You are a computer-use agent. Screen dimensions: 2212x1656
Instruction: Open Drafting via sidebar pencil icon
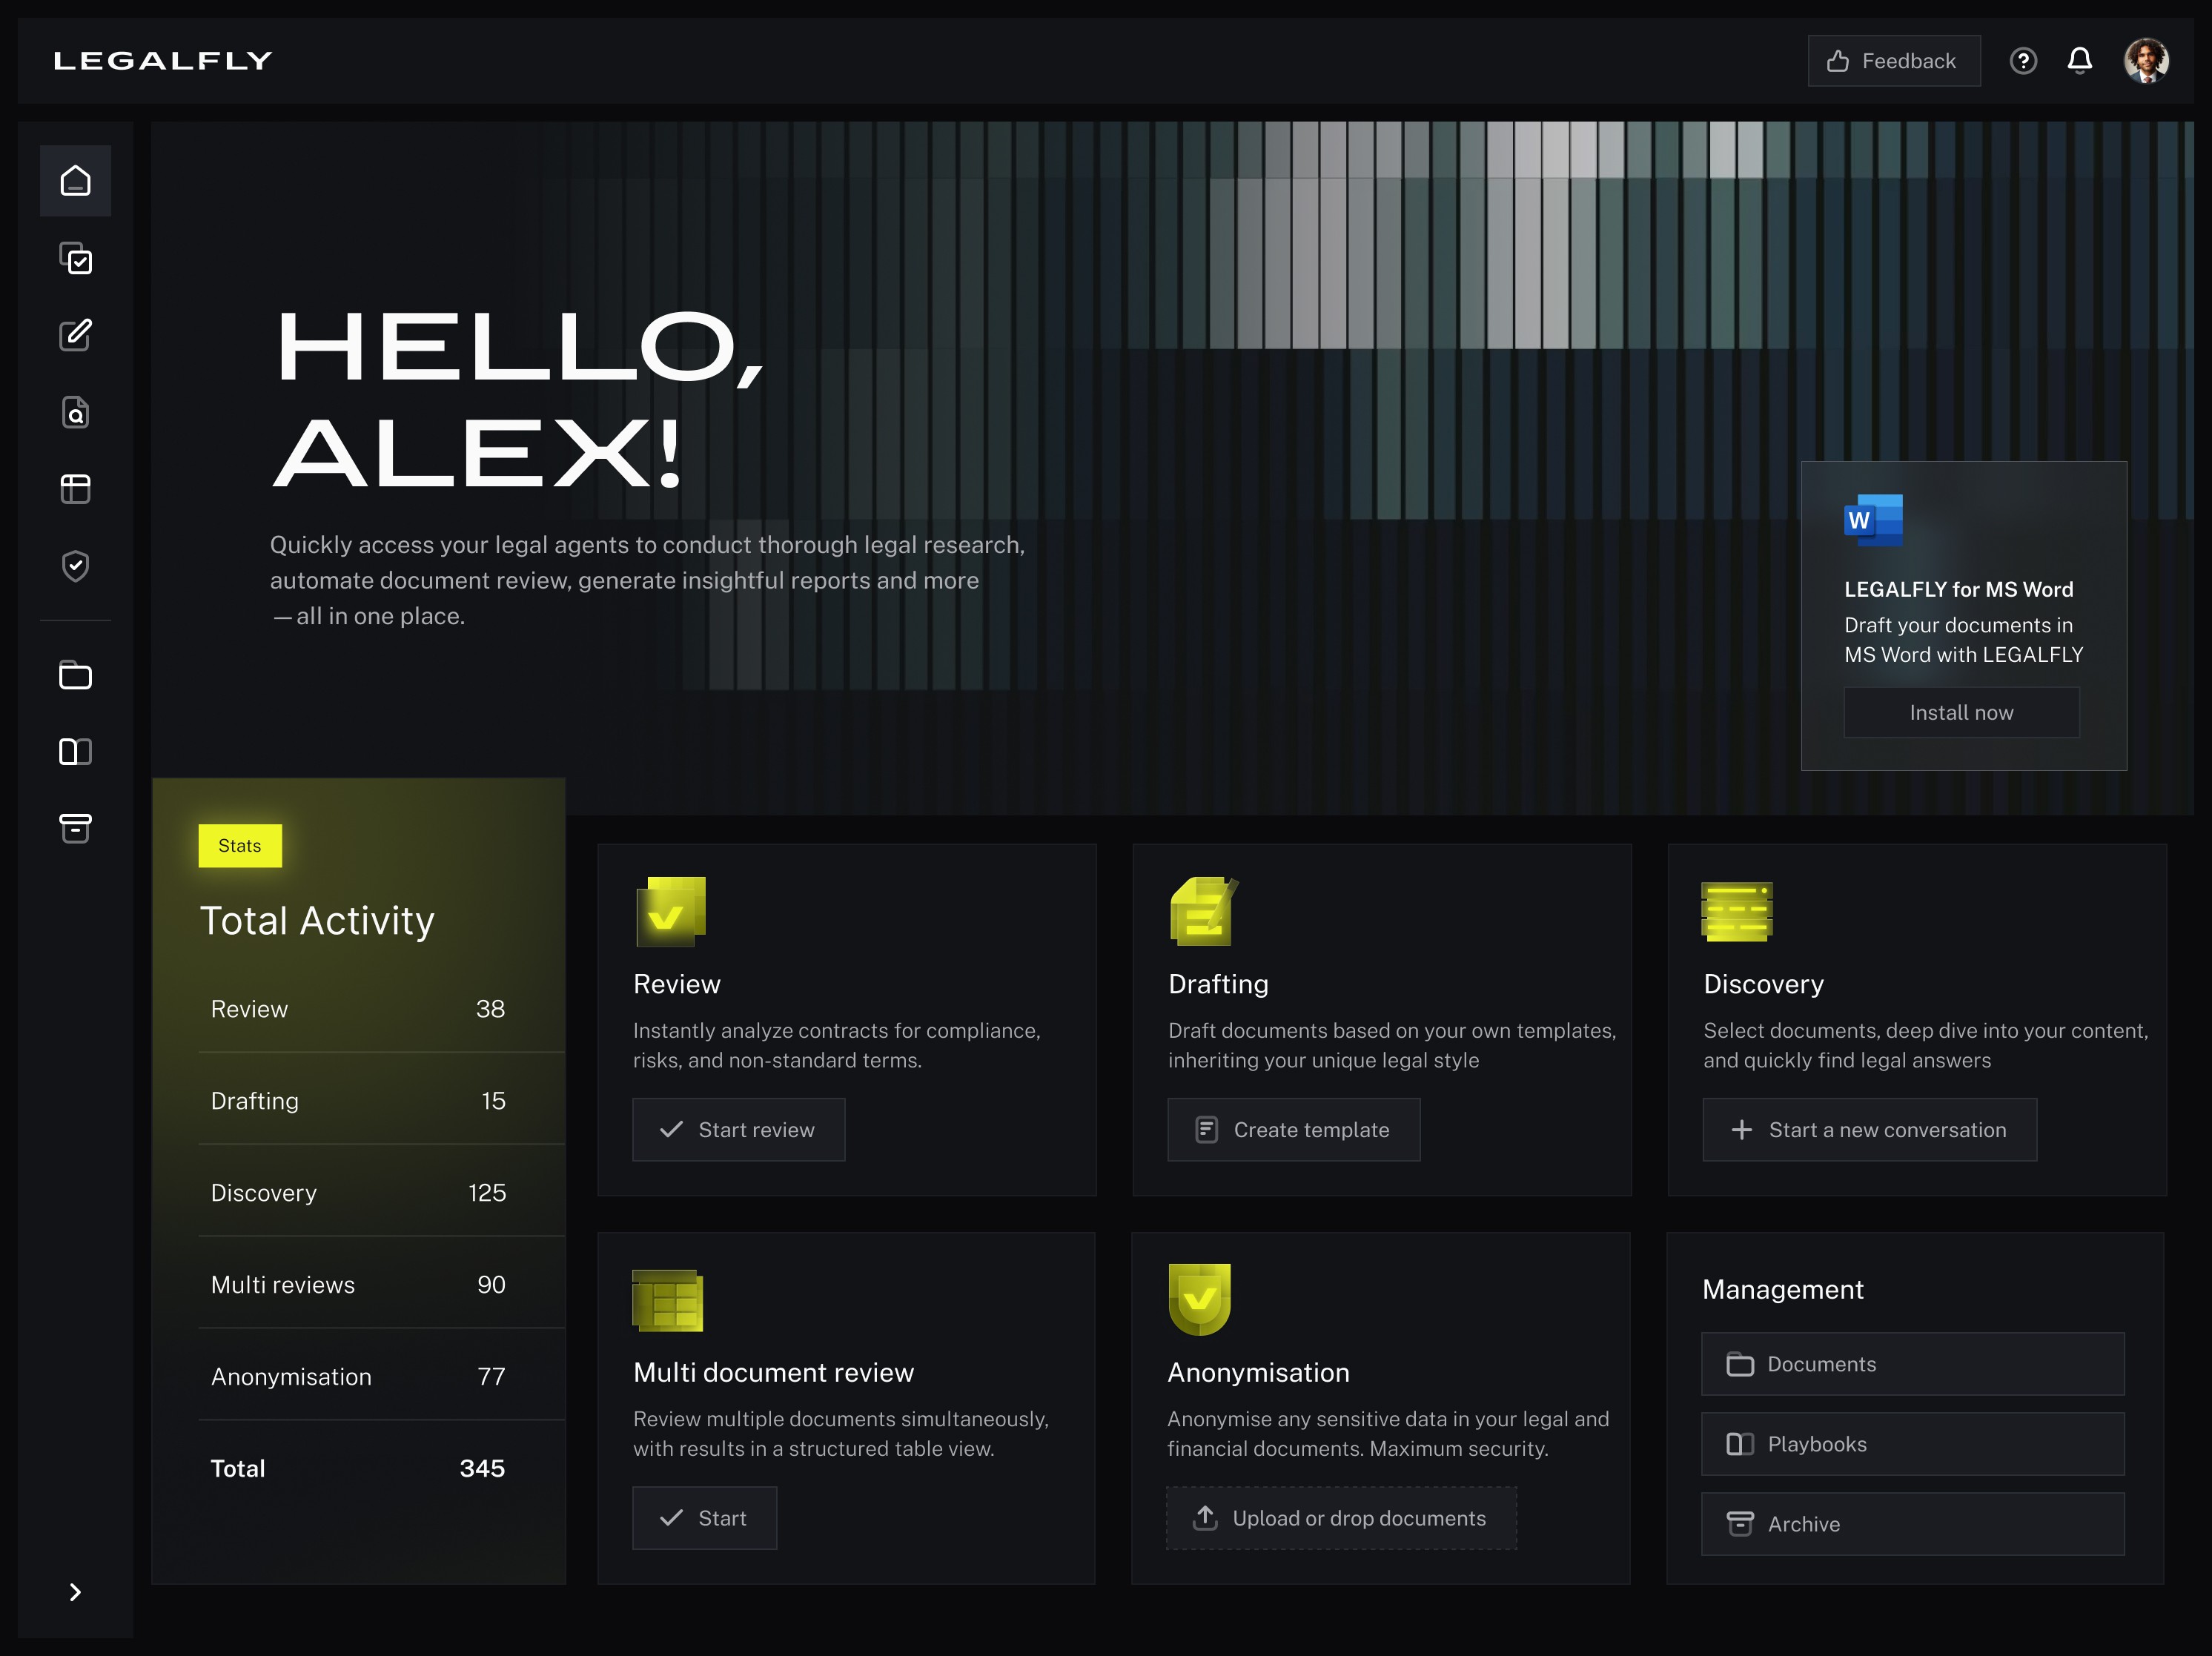click(x=75, y=335)
